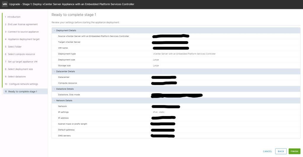Screen dimensions: 303x157
Task: Open step 8 Select deployment size
Action: click(x=19, y=69)
